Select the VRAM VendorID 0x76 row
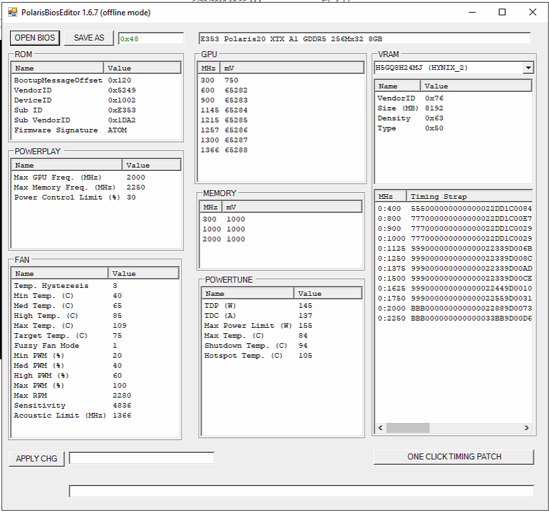This screenshot has width=549, height=512. (410, 98)
